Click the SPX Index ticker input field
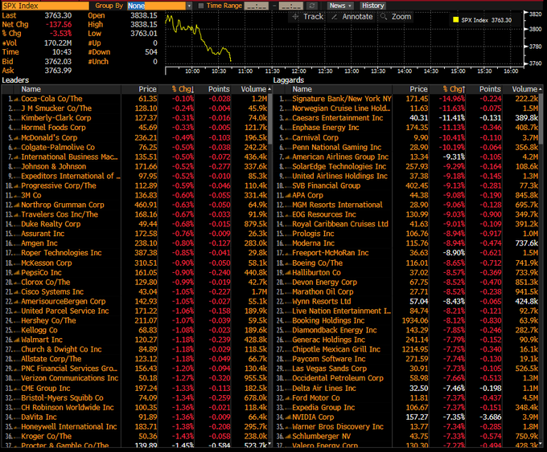 pos(45,6)
